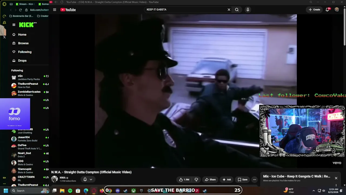This screenshot has width=346, height=195.
Task: Open Spotify from the taskbar
Action: tap(70, 191)
